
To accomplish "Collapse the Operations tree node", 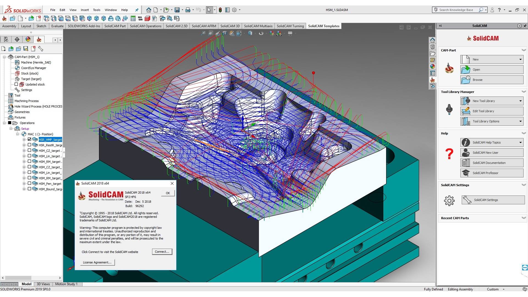I will click(4, 123).
